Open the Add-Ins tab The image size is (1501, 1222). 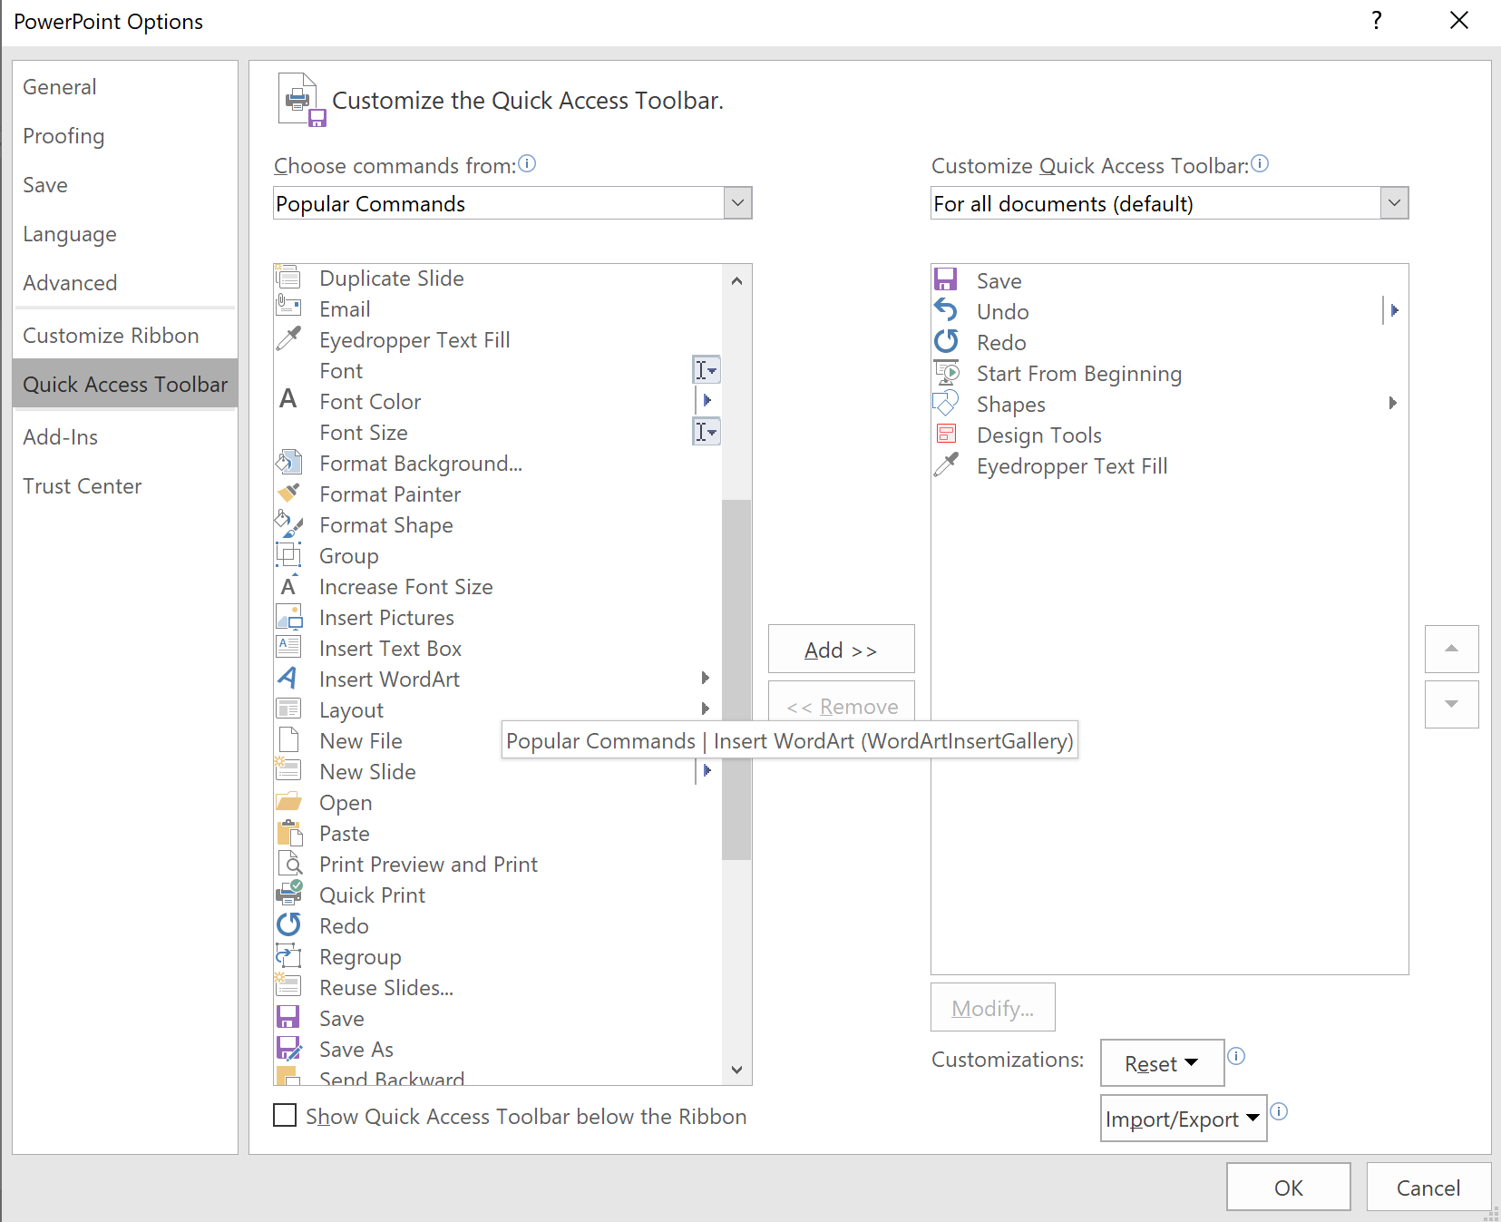tap(125, 437)
